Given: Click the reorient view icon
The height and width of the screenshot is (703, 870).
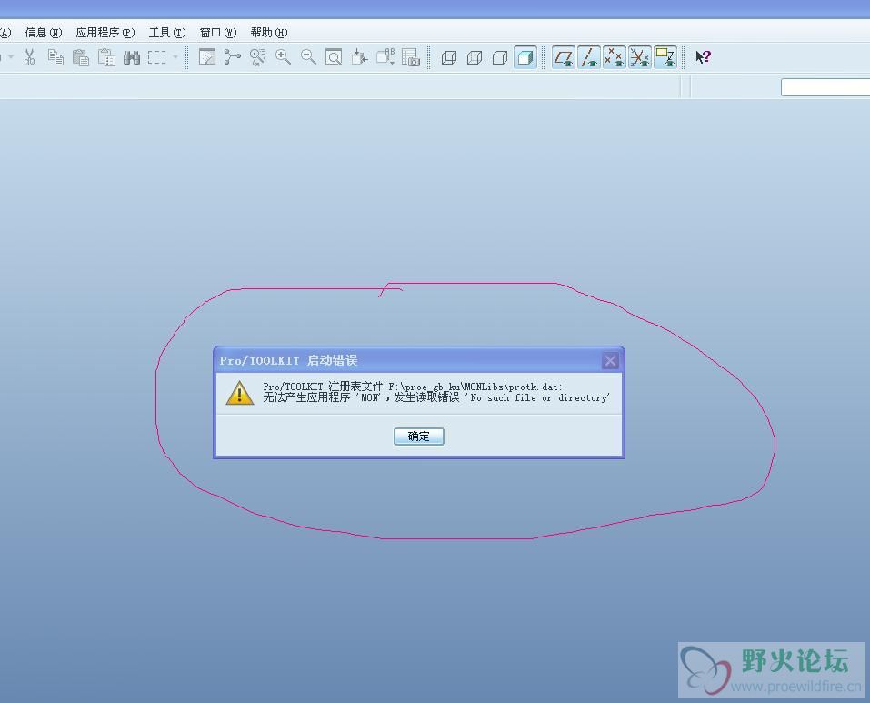Looking at the screenshot, I should [359, 57].
